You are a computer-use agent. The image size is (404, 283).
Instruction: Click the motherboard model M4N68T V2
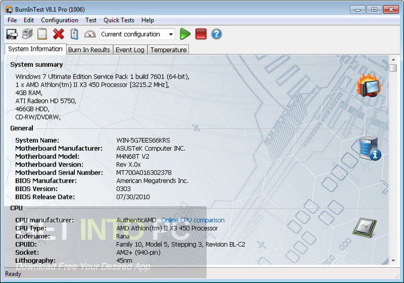point(133,157)
